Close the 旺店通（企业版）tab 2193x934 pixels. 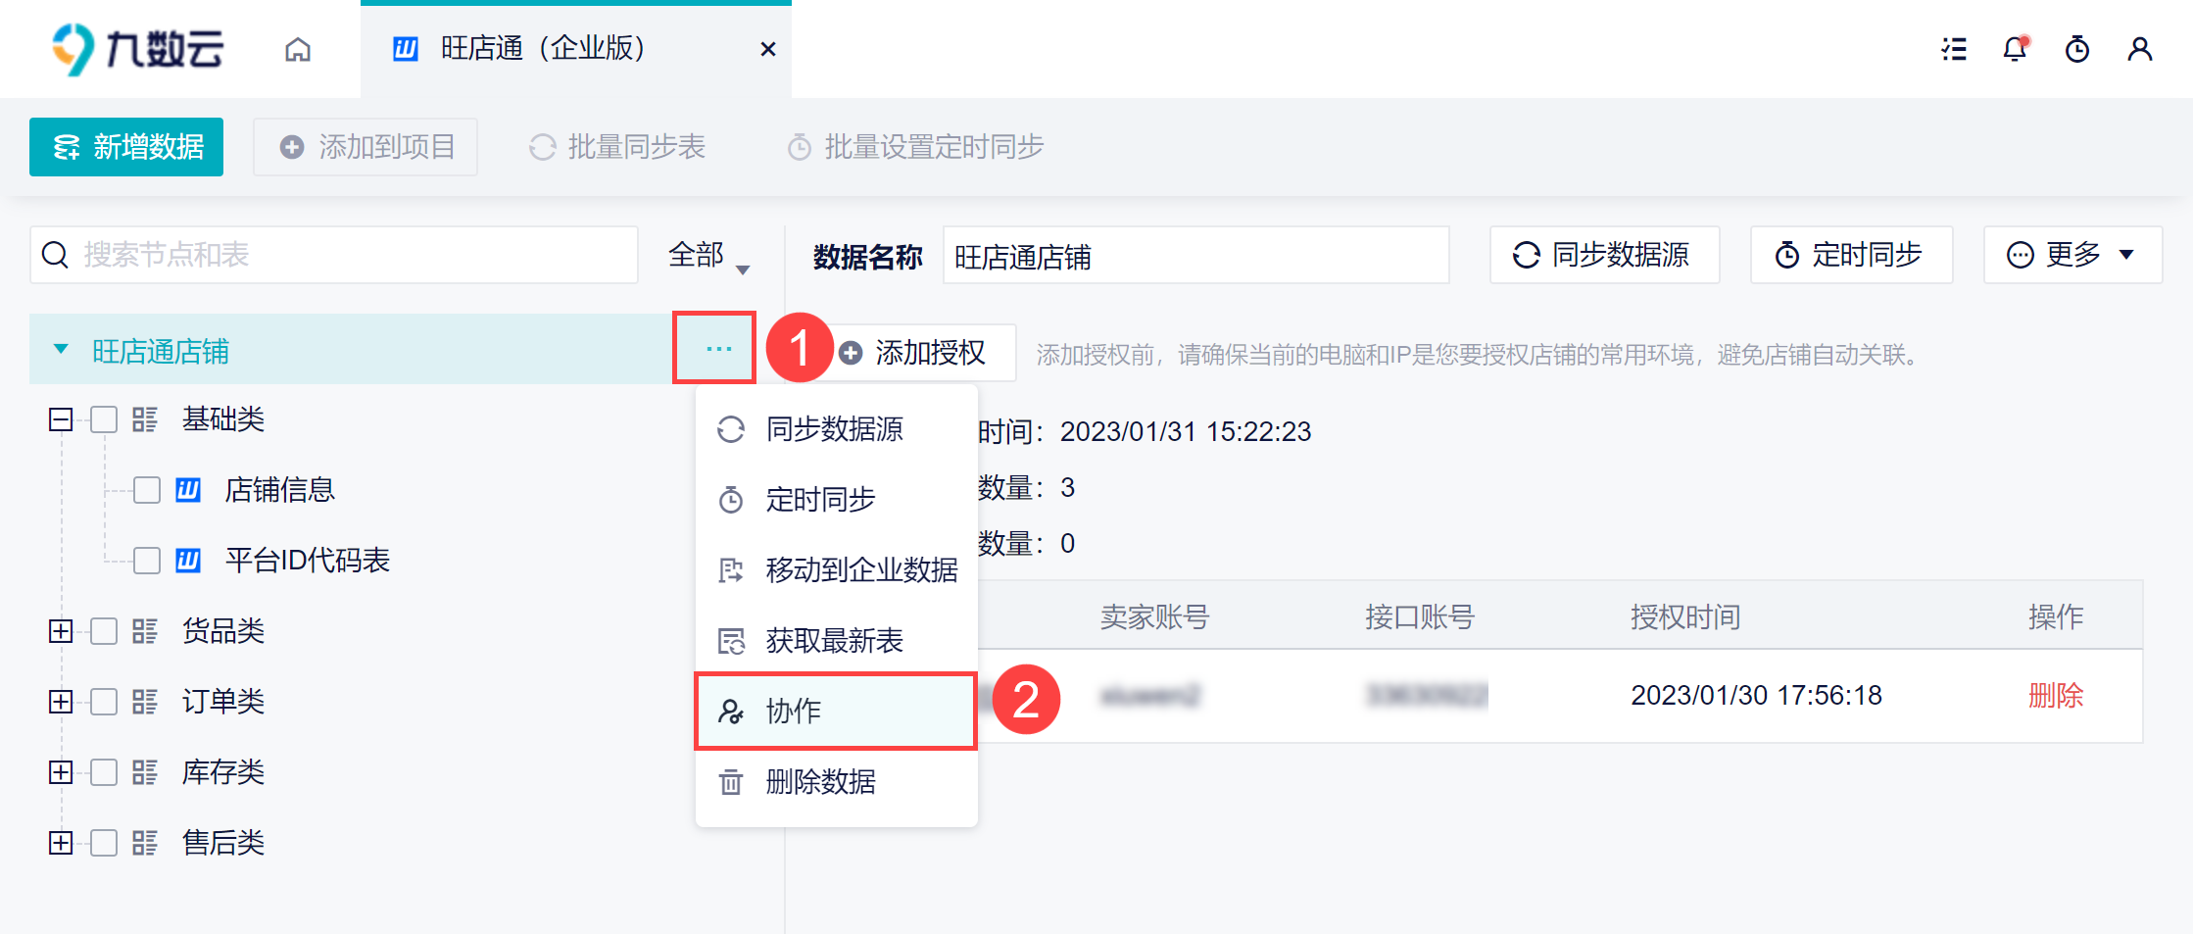[768, 49]
